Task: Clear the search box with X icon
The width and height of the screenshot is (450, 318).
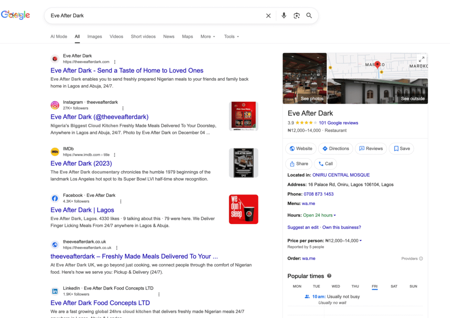Action: coord(268,16)
